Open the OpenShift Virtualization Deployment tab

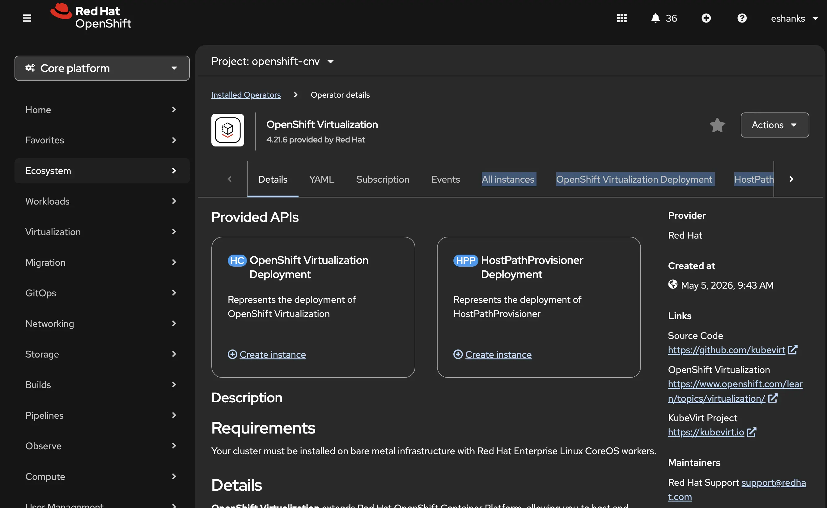634,179
